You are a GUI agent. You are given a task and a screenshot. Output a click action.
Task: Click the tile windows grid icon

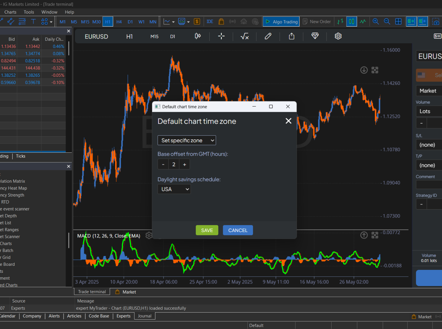pos(398,21)
